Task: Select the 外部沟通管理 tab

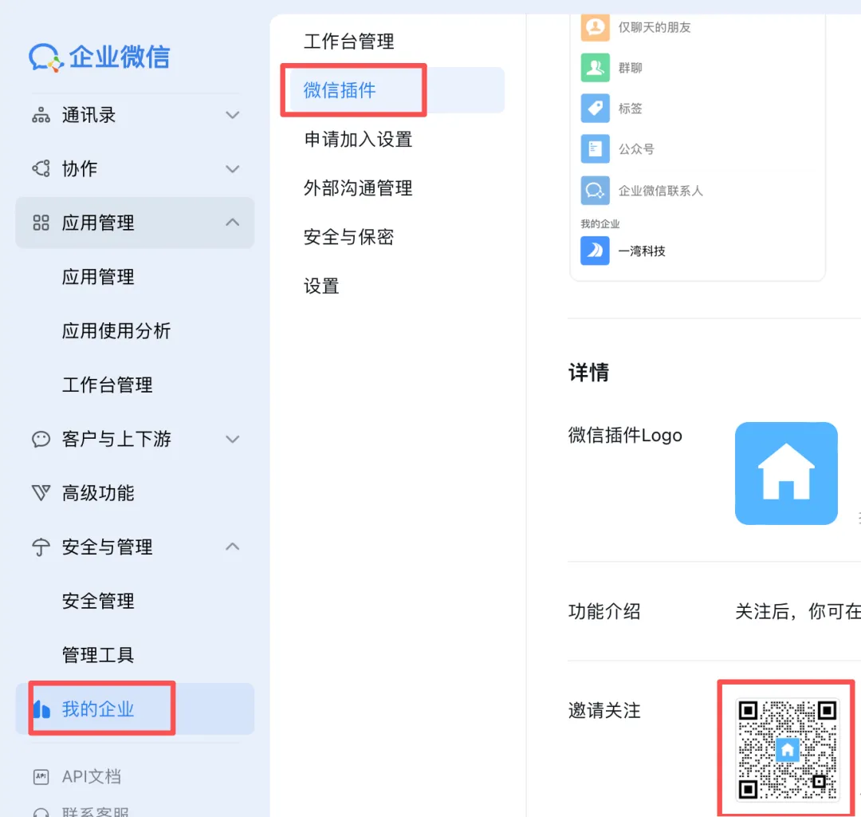Action: (359, 188)
